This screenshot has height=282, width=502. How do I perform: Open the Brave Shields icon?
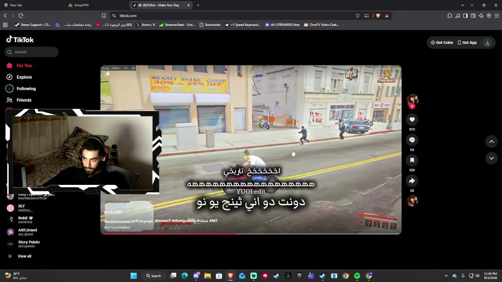[x=378, y=16]
